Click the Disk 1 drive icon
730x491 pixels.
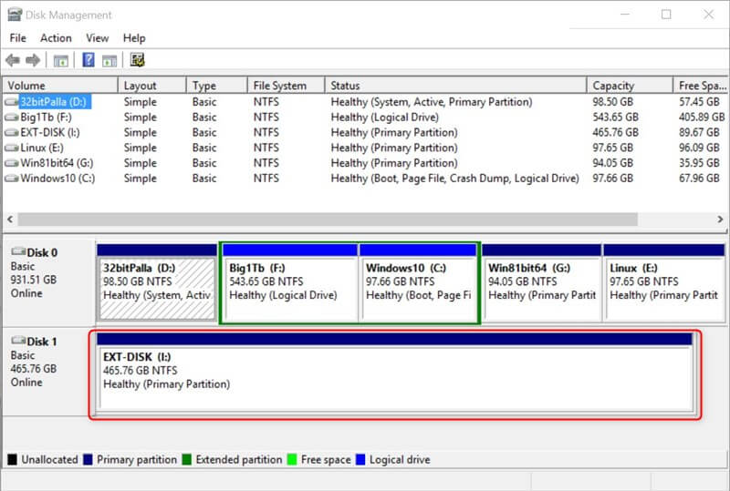(x=17, y=342)
